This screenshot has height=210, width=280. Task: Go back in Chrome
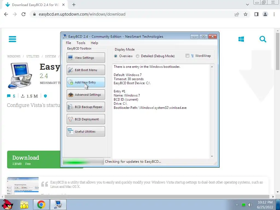tap(6, 14)
